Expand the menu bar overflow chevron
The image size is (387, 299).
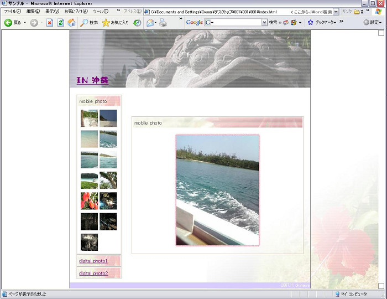click(x=118, y=11)
